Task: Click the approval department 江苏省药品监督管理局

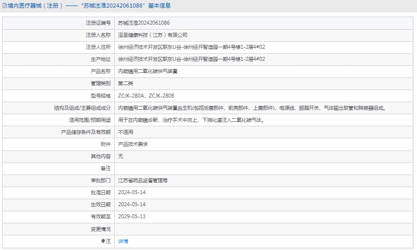Action: point(142,180)
